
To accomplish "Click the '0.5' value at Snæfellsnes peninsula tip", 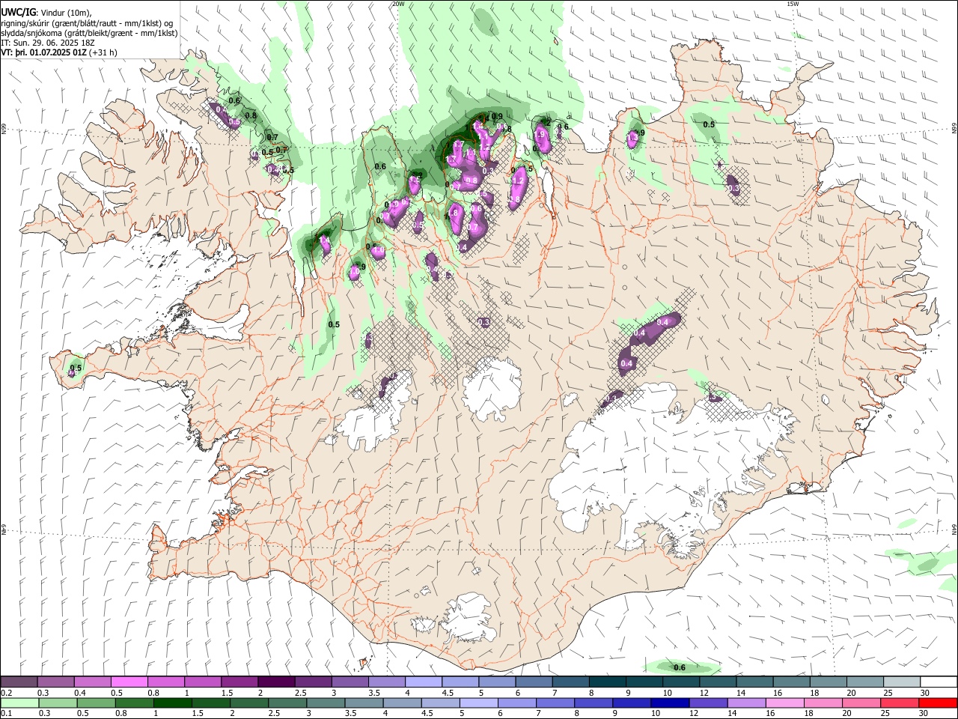I will point(75,368).
